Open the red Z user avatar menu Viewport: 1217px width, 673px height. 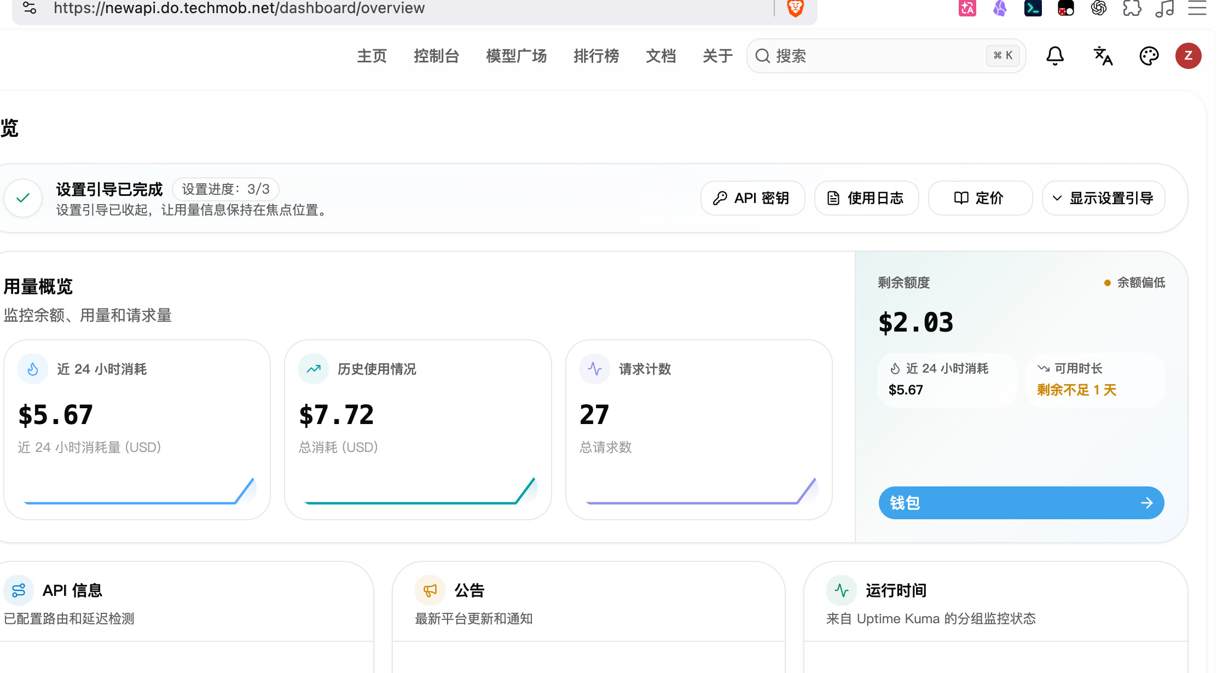pyautogui.click(x=1188, y=56)
